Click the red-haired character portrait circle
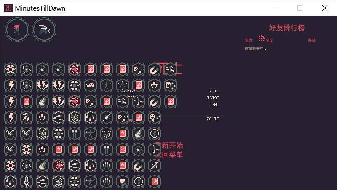 17,30
